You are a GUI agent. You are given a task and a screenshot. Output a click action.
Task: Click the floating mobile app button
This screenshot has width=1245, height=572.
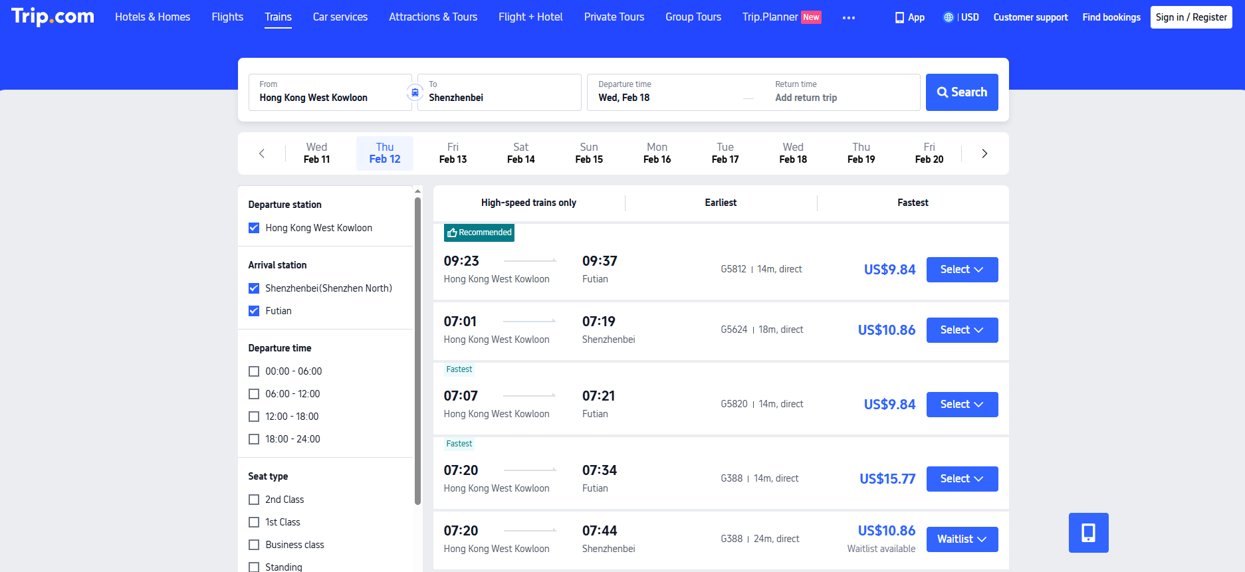[1088, 532]
